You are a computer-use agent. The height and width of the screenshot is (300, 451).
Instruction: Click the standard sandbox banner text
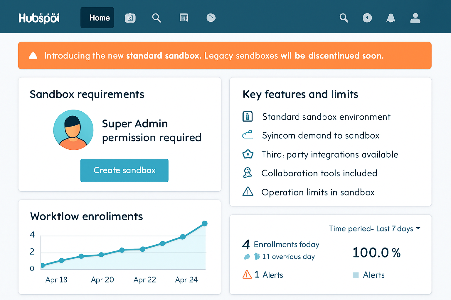tap(214, 56)
